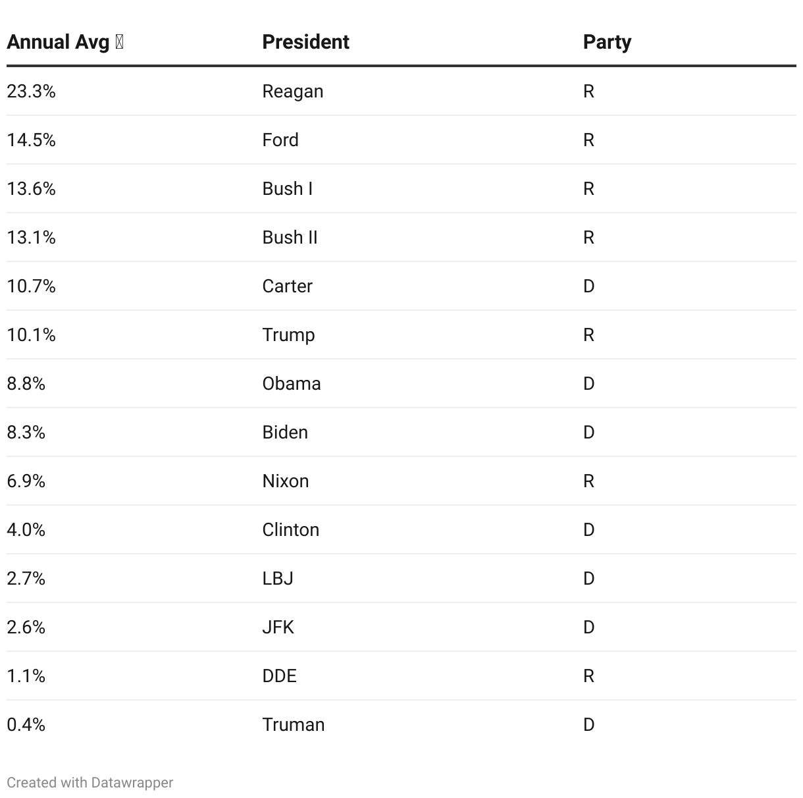Click the DDE president cell
The image size is (803, 798).
point(280,676)
